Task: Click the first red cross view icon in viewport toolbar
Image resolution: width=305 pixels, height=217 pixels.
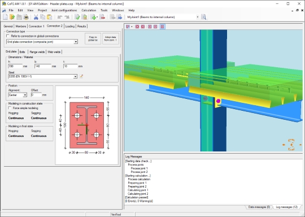Action: [137, 27]
